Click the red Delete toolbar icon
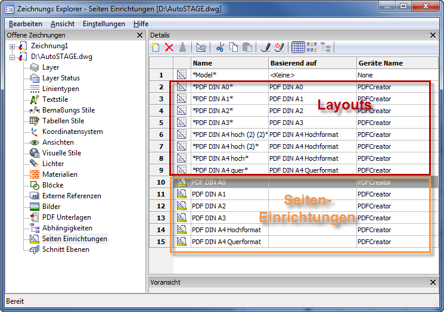444x312 pixels. (x=169, y=47)
